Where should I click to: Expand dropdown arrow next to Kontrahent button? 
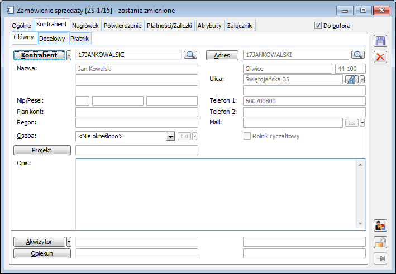(x=69, y=55)
